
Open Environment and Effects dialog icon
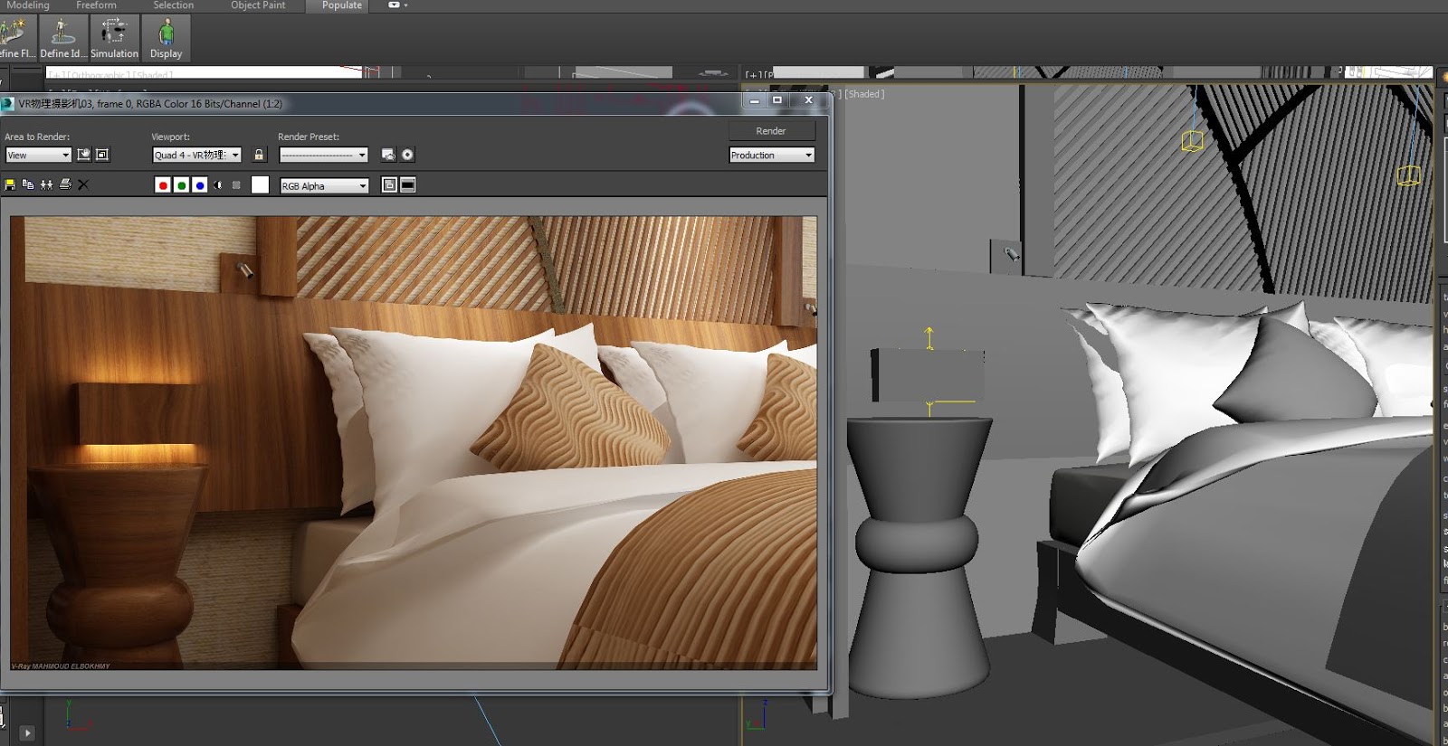408,155
